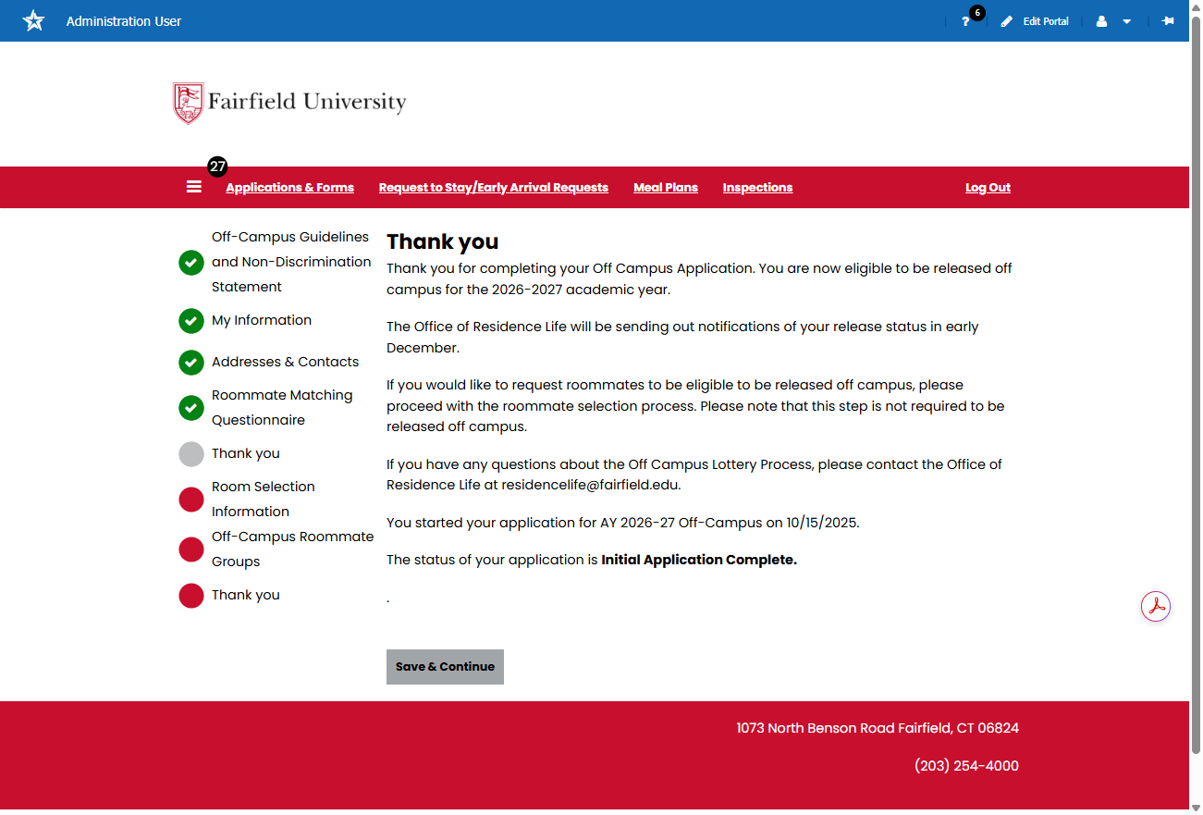Open Addresses & Contacts step
Viewport: 1203px width, 815px height.
[x=285, y=362]
